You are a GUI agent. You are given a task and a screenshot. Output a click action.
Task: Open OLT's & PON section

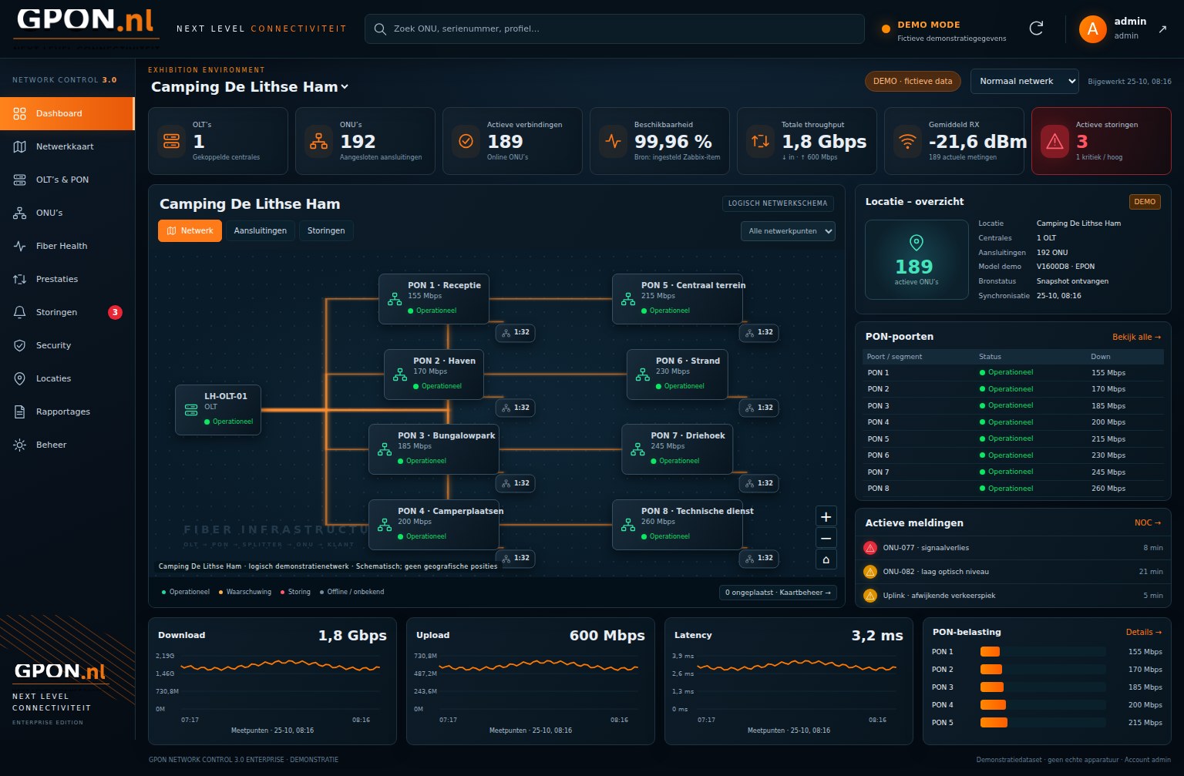click(x=67, y=180)
